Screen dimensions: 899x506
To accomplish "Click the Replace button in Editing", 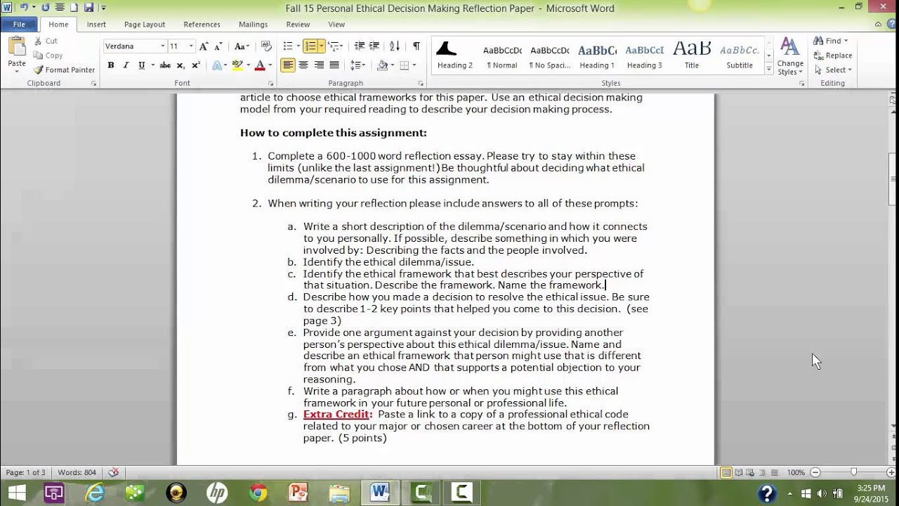I will pyautogui.click(x=833, y=56).
